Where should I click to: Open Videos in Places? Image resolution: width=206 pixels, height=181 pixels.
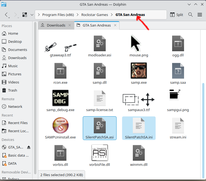(x=16, y=82)
